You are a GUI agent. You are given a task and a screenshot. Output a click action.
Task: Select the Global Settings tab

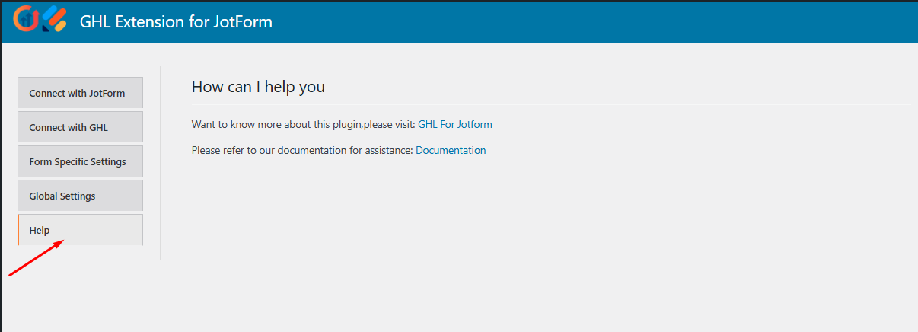pyautogui.click(x=80, y=196)
